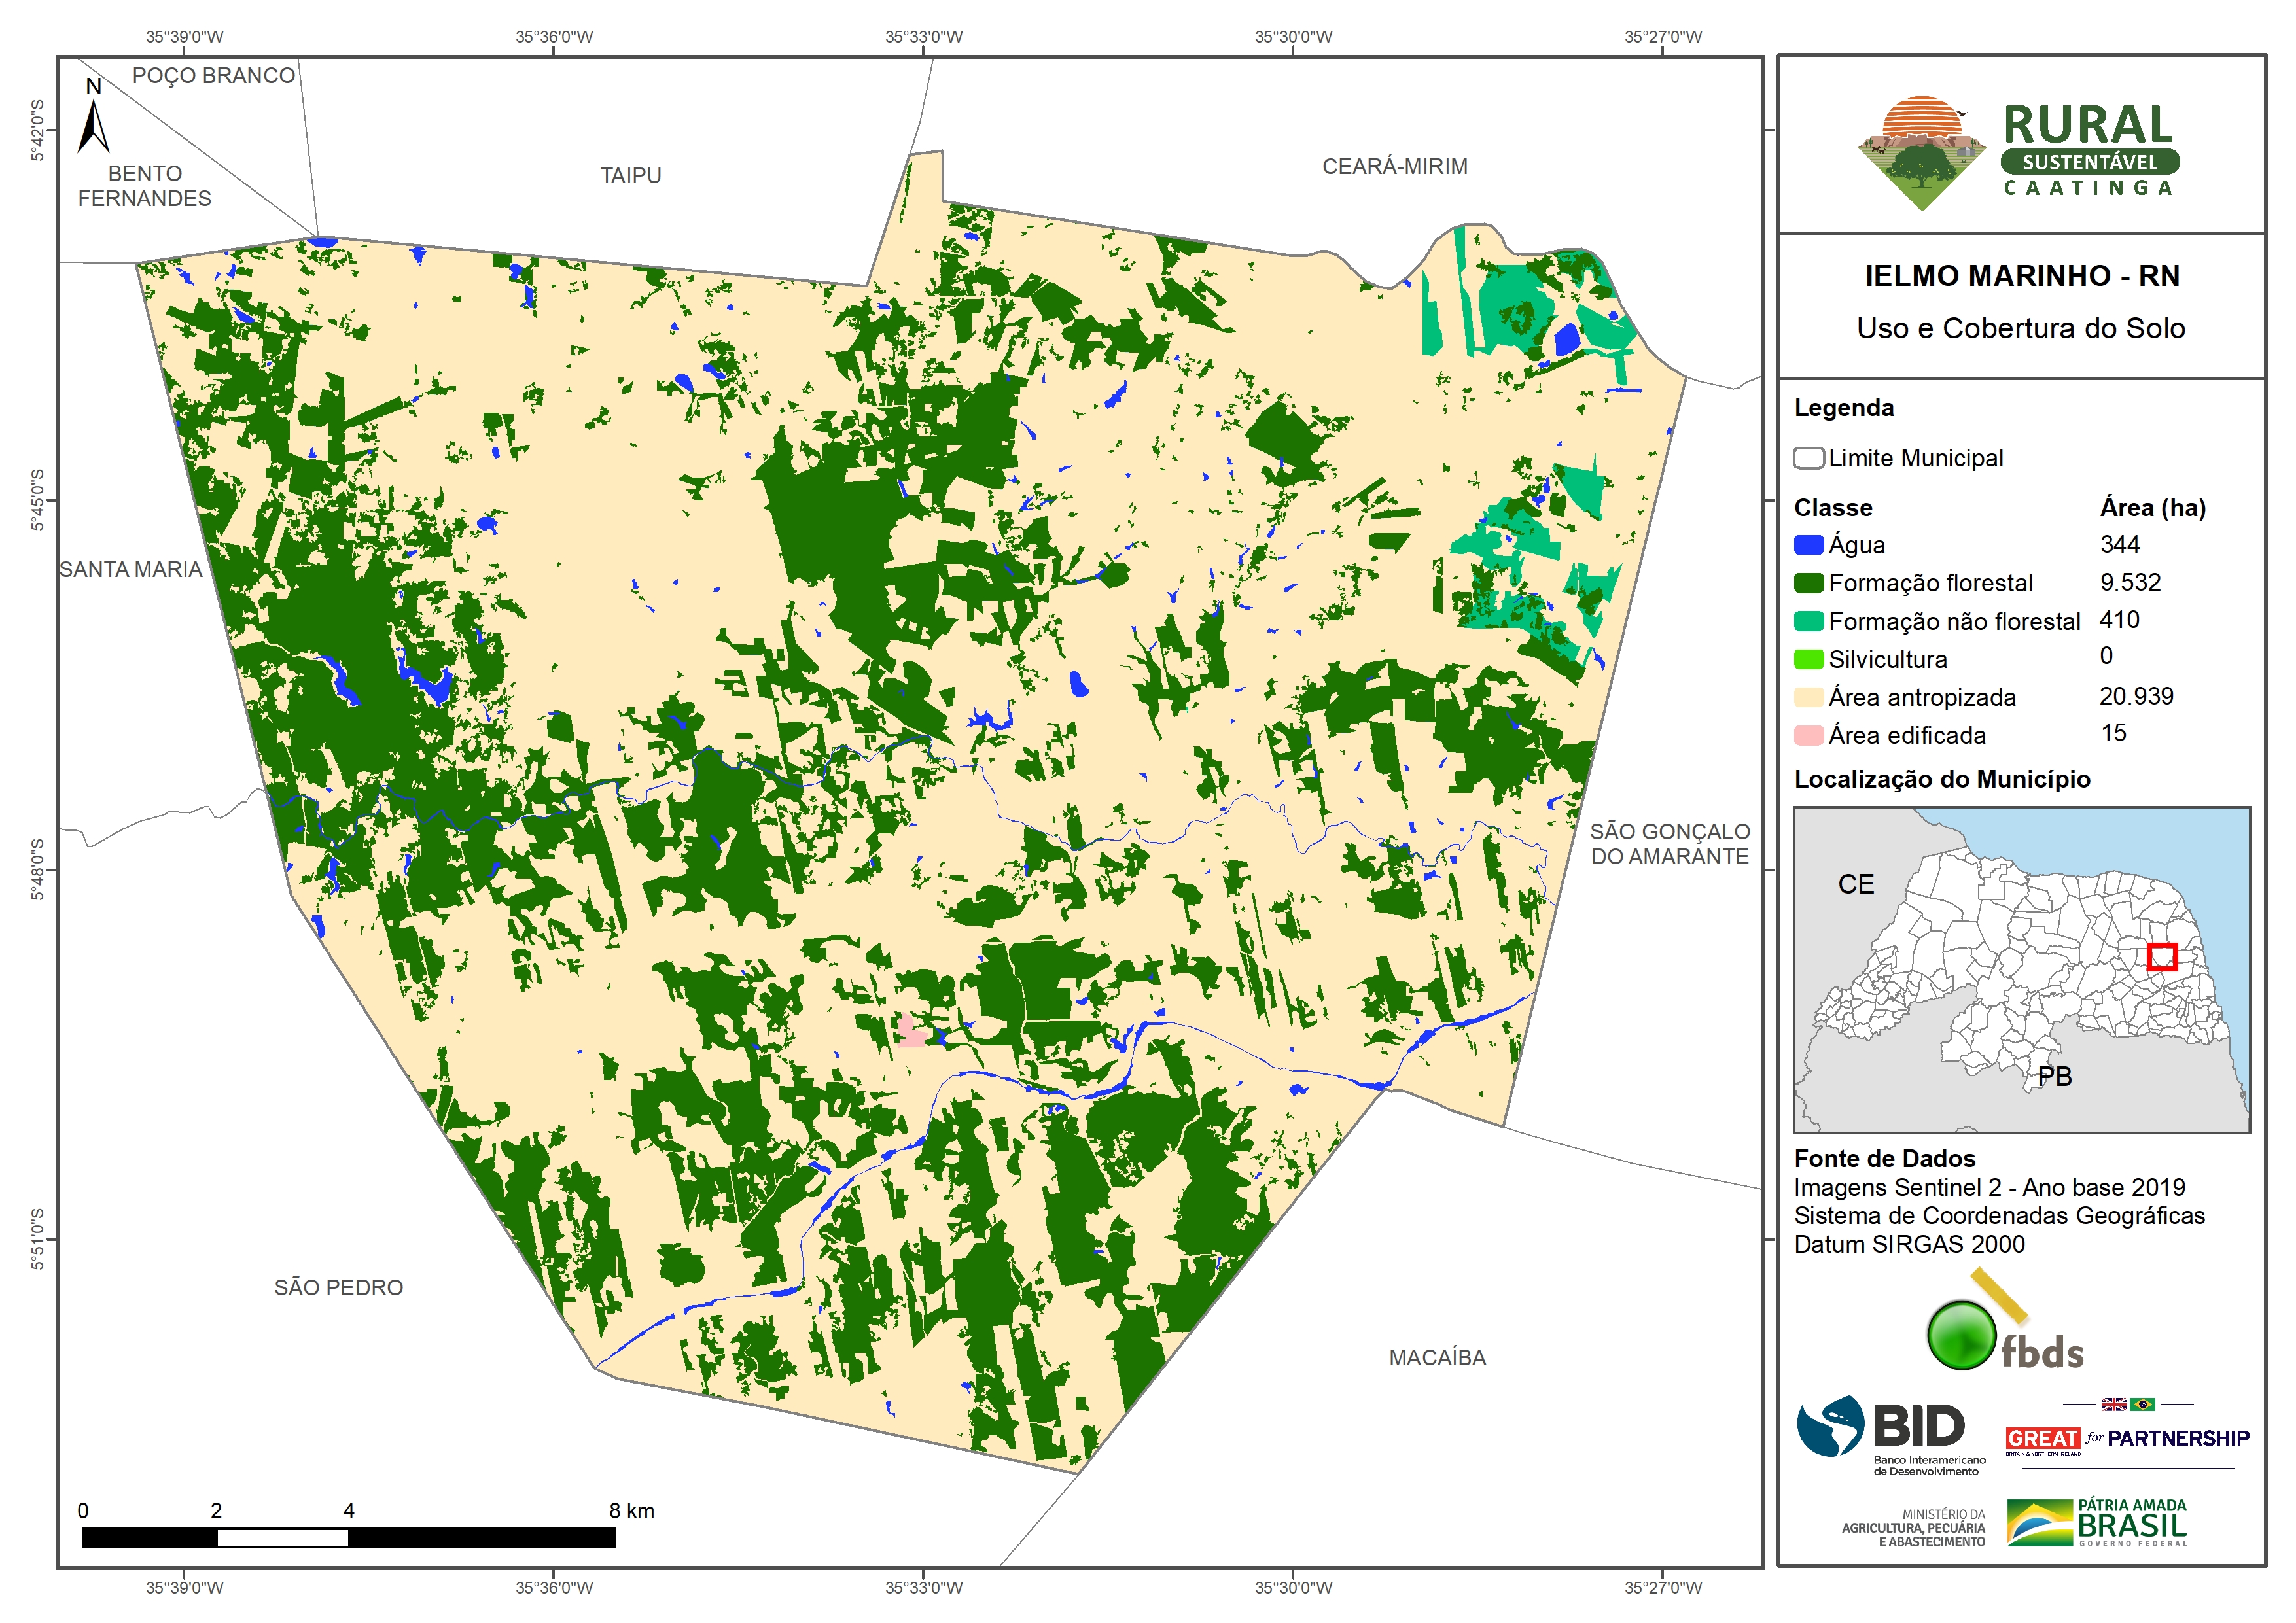2296x1623 pixels.
Task: Click the SÃO PEDRO municipality label
Action: pos(338,1288)
